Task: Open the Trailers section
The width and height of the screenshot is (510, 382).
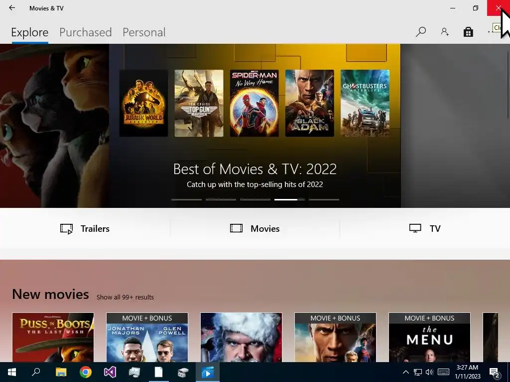Action: [85, 228]
